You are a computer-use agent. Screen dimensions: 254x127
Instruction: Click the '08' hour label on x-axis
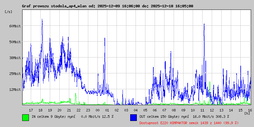[174, 110]
